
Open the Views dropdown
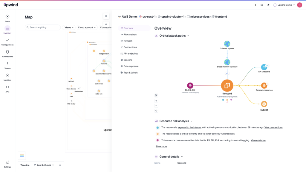(x=69, y=27)
